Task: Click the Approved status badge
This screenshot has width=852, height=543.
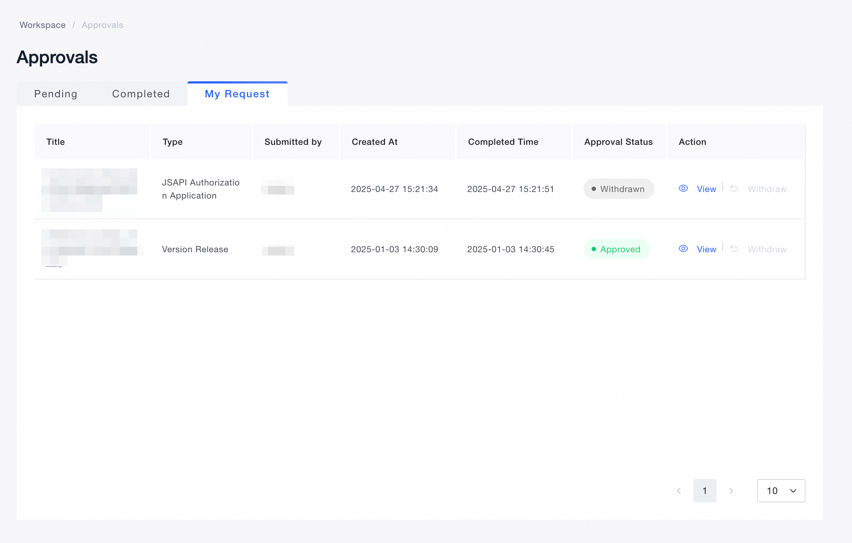Action: [617, 249]
